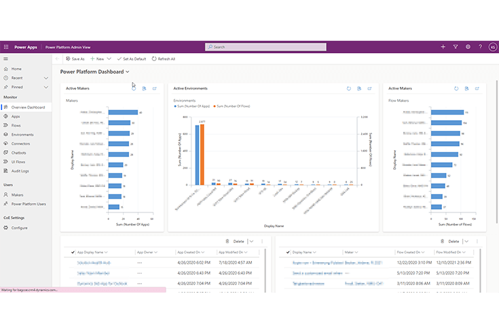Click the tall orange bar labeled 2,877
The height and width of the screenshot is (334, 499).
202,155
